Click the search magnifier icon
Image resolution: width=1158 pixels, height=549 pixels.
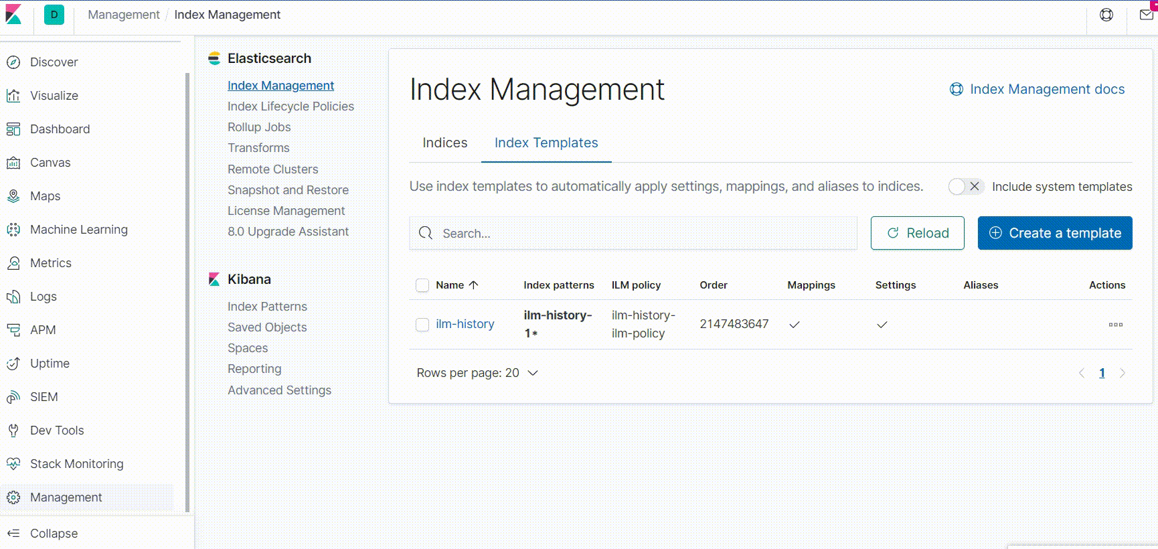(426, 233)
